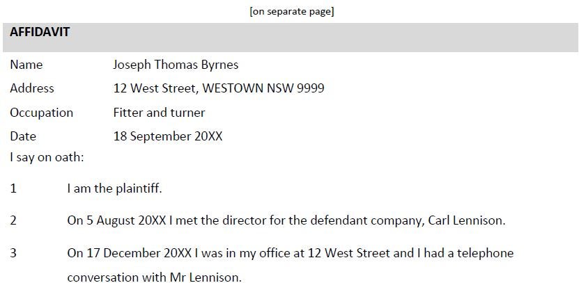579x283 pixels.
Task: Click the Date label
Action: pos(23,136)
